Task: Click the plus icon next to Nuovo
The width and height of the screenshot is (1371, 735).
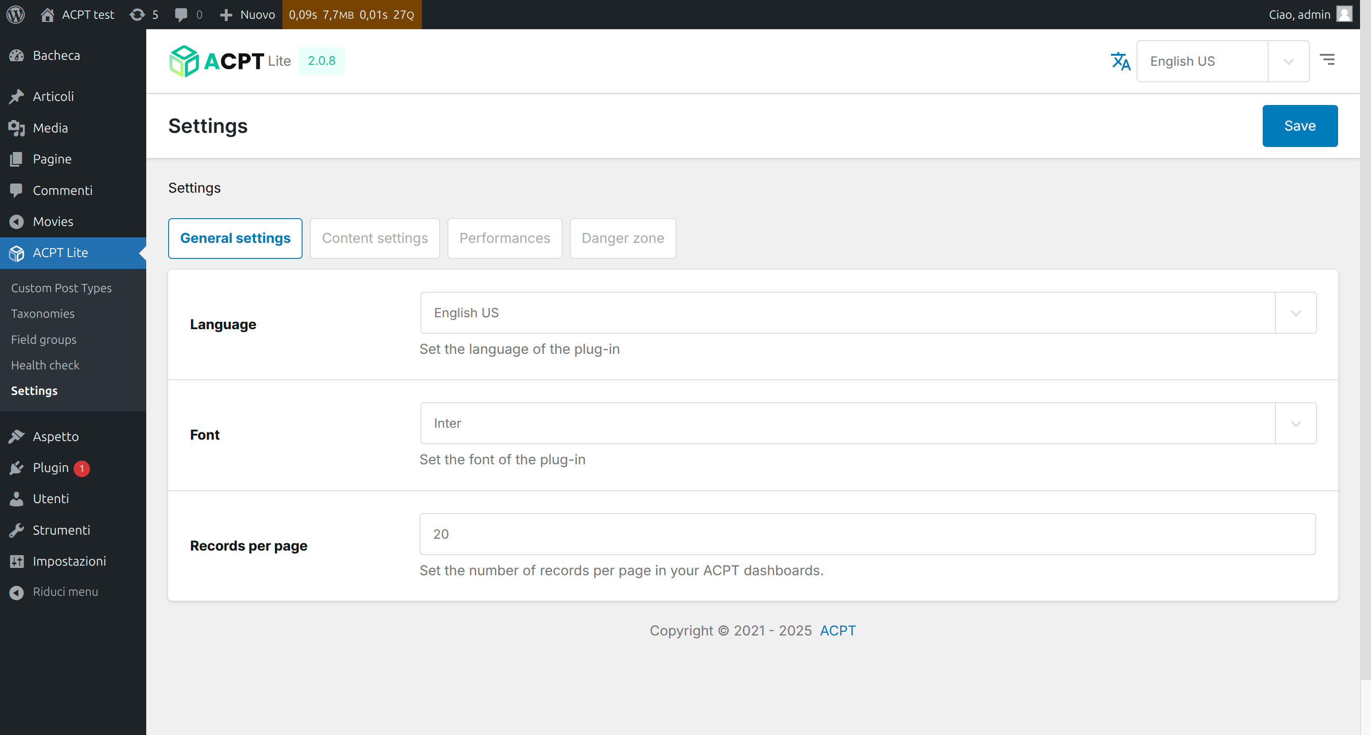Action: [x=226, y=15]
